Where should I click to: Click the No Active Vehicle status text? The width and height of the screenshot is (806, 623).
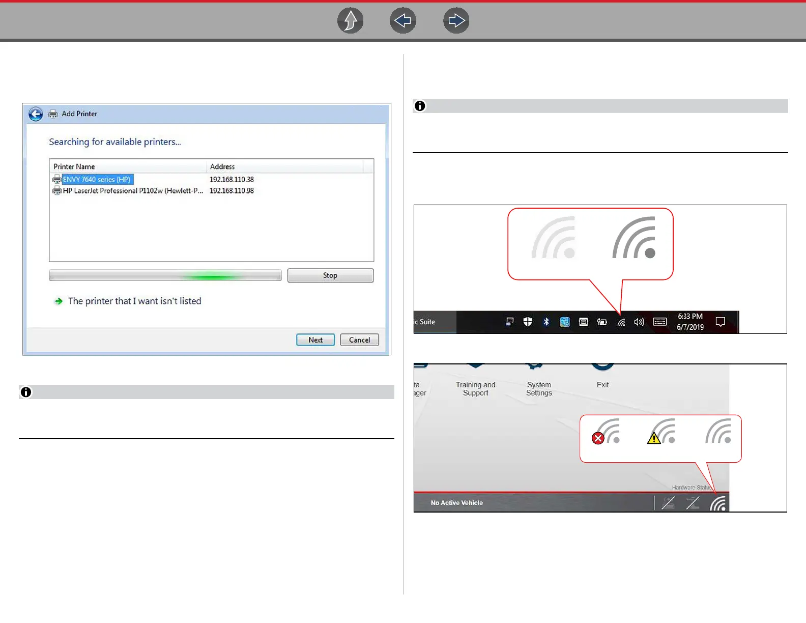click(x=457, y=503)
